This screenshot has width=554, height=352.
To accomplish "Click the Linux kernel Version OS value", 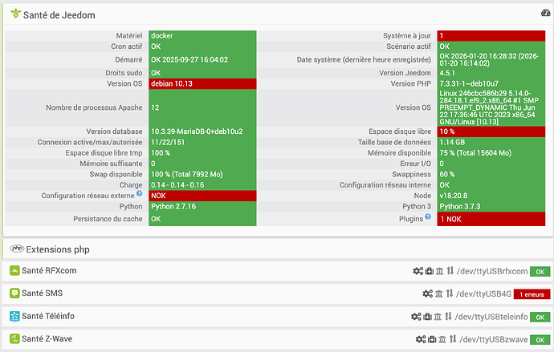I will pos(491,107).
